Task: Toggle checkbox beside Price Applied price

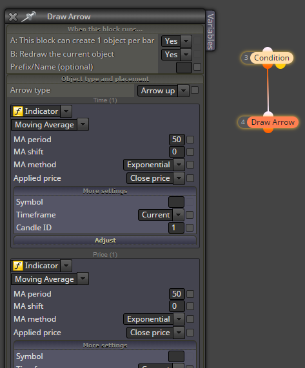Action: [190, 333]
